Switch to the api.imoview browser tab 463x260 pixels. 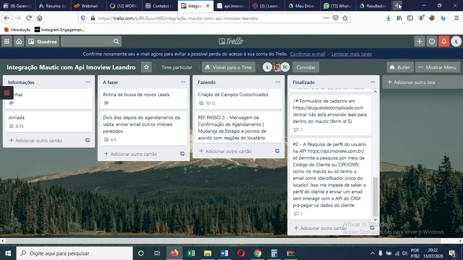231,6
